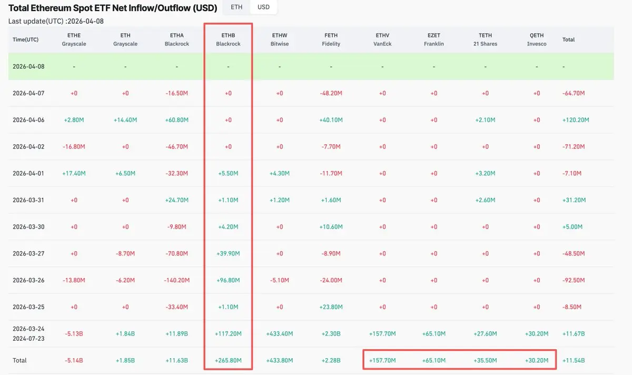Viewport: 632px width, 375px height.
Task: Click the EZET Franklin column header
Action: pyautogui.click(x=434, y=40)
